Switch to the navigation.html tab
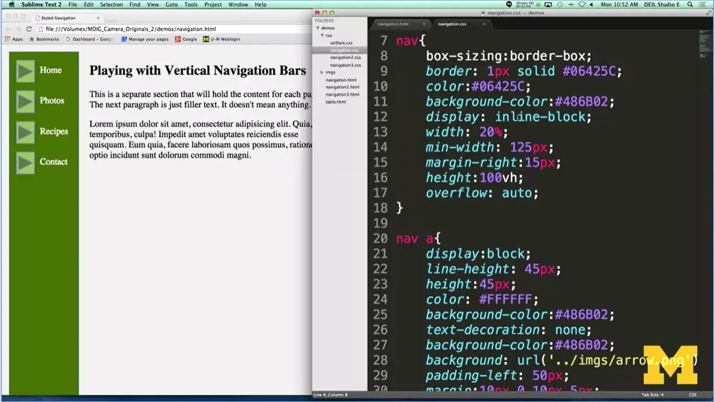The width and height of the screenshot is (715, 402). click(393, 24)
